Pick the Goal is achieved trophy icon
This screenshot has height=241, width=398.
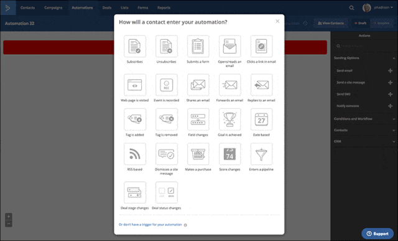click(x=229, y=120)
